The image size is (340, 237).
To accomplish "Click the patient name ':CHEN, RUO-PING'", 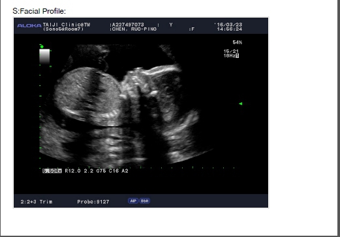I will [x=133, y=29].
